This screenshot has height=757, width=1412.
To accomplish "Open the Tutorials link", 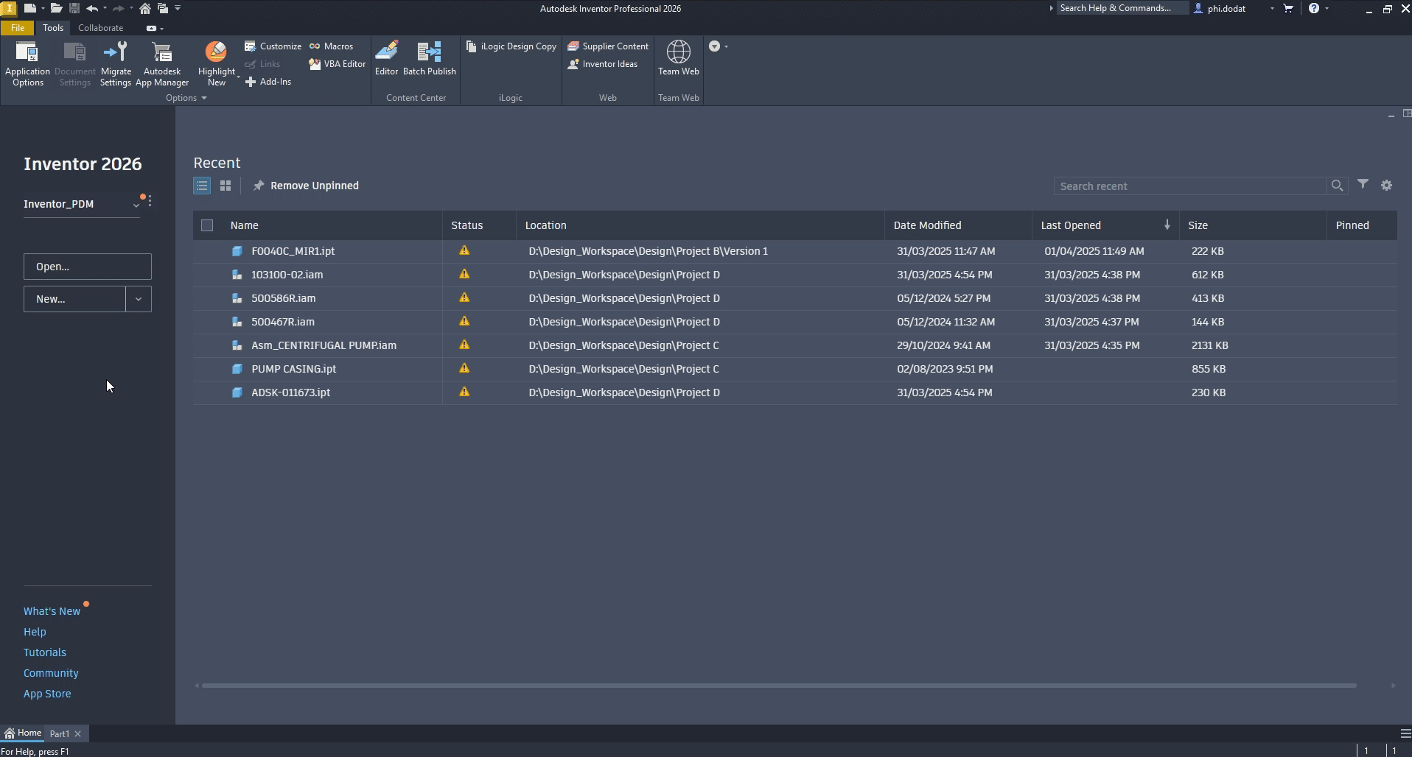I will [45, 652].
